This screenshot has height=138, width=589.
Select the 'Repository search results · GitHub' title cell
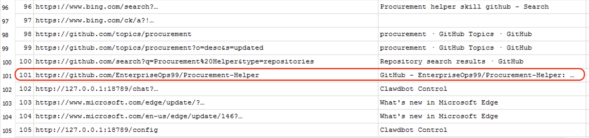(x=482, y=62)
